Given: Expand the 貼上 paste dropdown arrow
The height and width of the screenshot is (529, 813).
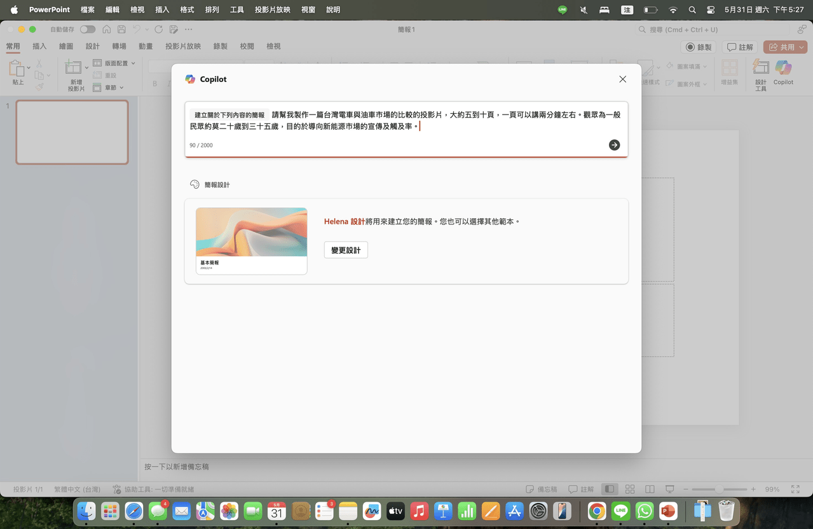Looking at the screenshot, I should [29, 67].
